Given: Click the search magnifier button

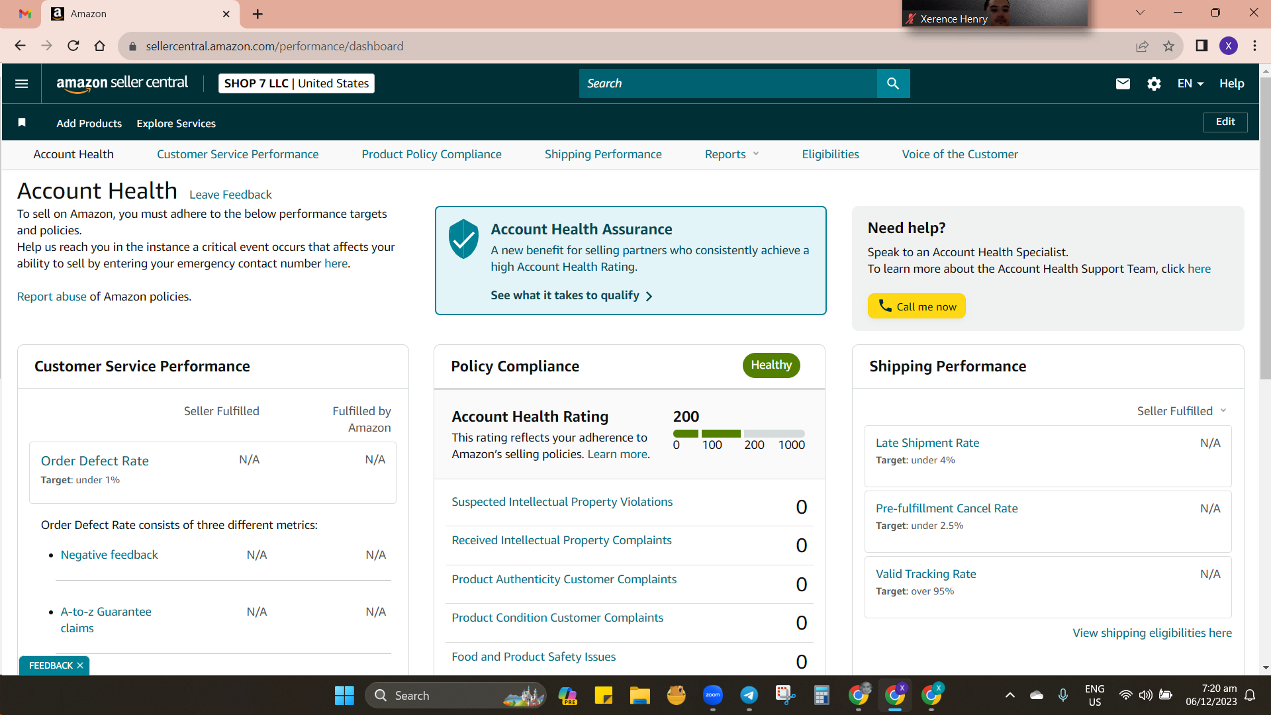Looking at the screenshot, I should coord(893,83).
